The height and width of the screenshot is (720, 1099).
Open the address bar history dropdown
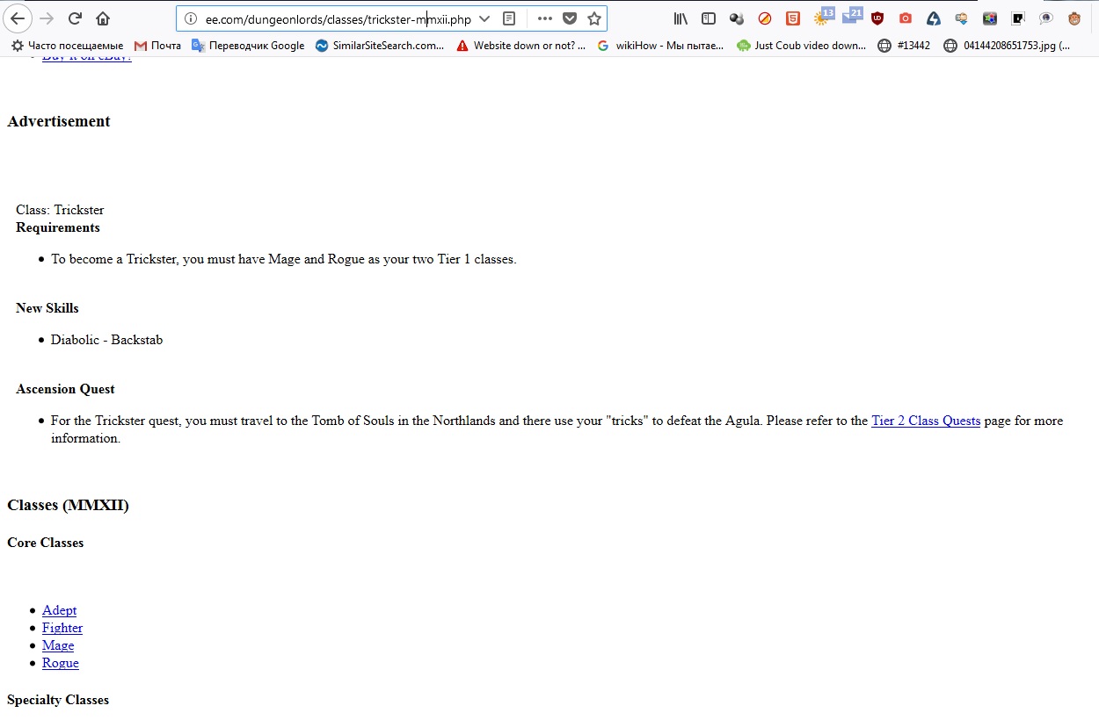[484, 18]
